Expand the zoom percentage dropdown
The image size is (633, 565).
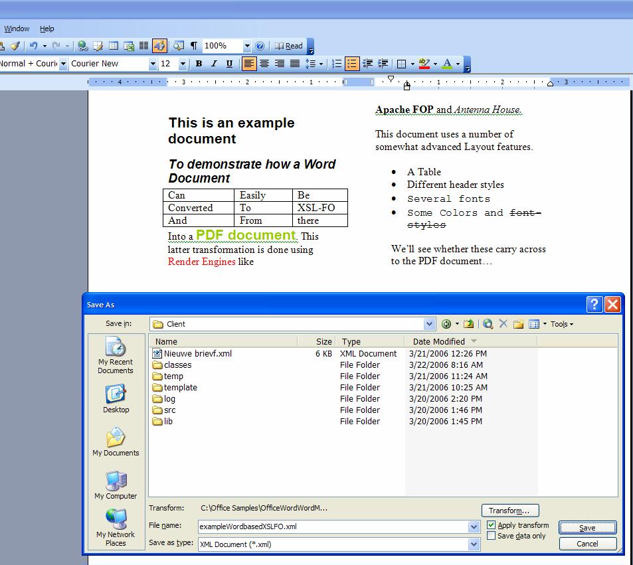click(247, 46)
